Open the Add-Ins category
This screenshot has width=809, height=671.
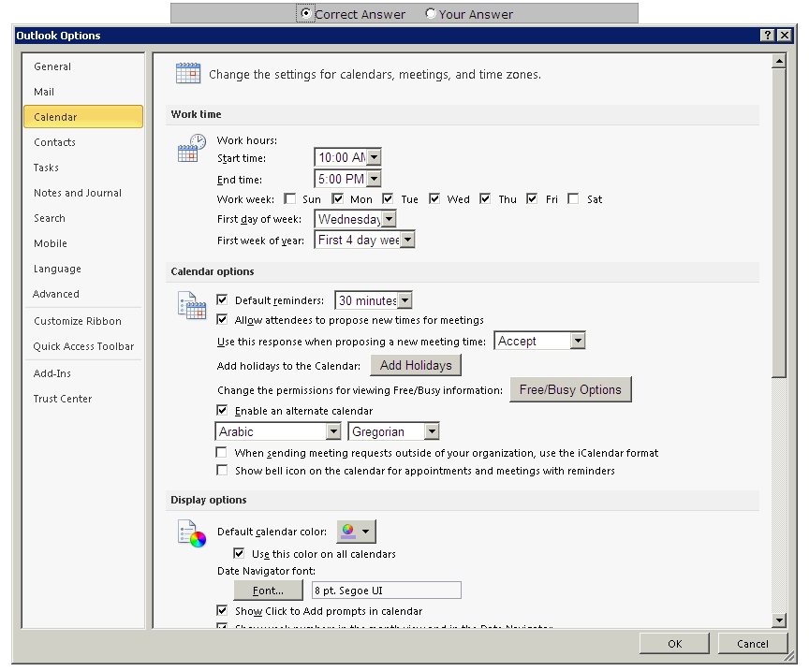[x=83, y=373]
